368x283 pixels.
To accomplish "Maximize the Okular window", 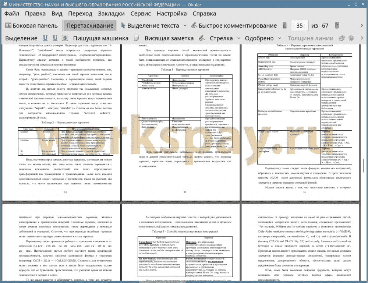I will [356, 4].
